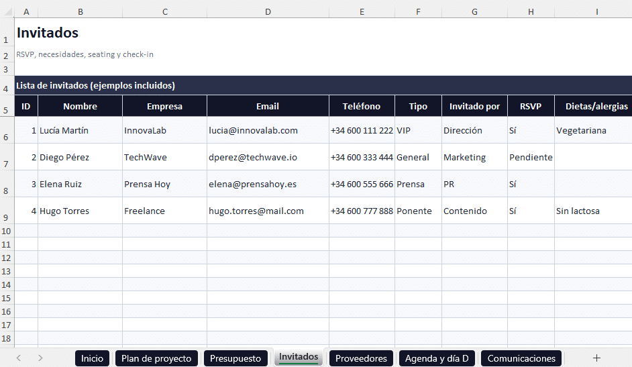Select cell with Hugo Torres
The width and height of the screenshot is (632, 367).
click(x=81, y=211)
